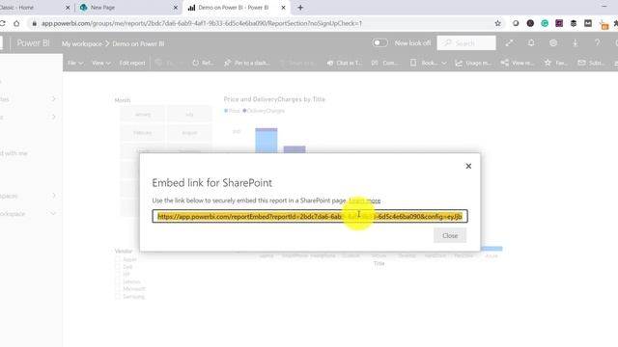Select the January month slicer tile

tap(143, 115)
